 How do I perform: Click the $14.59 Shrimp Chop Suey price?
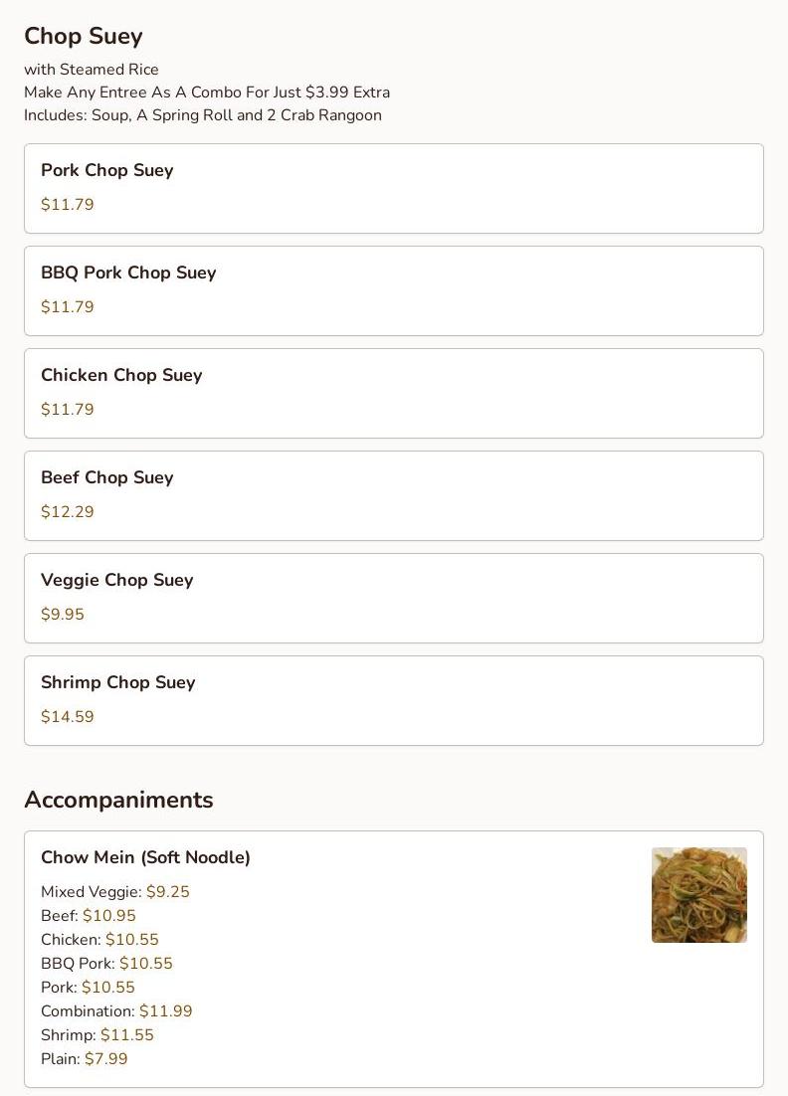click(x=68, y=717)
